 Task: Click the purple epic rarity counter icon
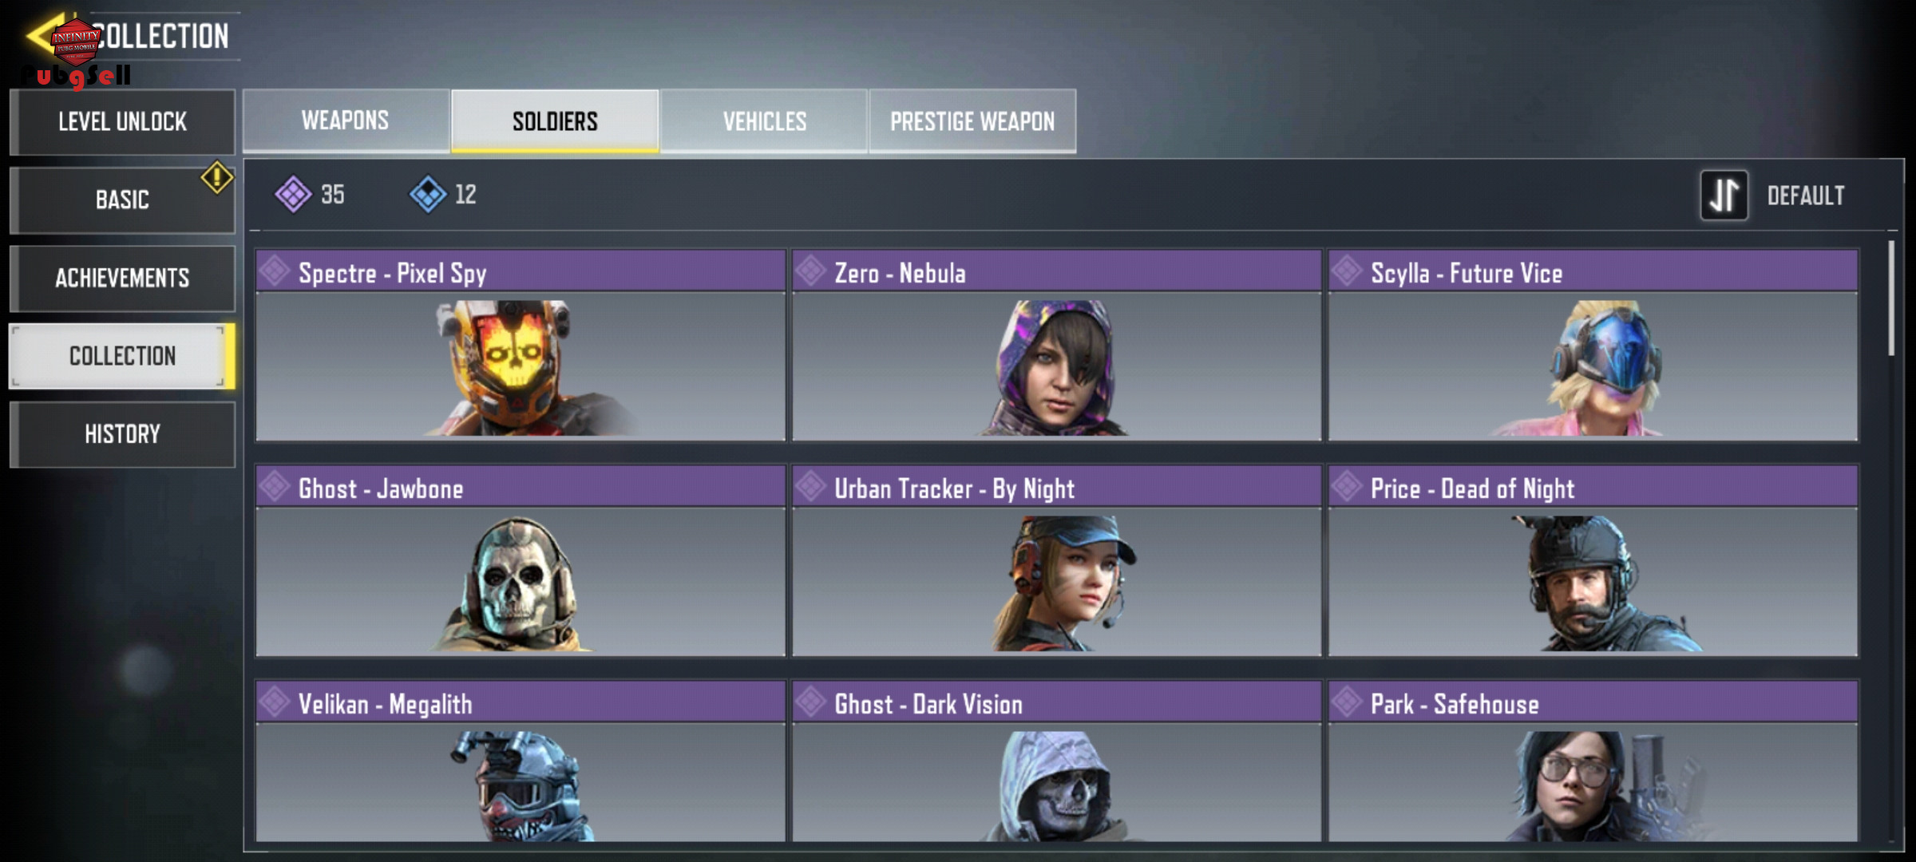[x=293, y=194]
